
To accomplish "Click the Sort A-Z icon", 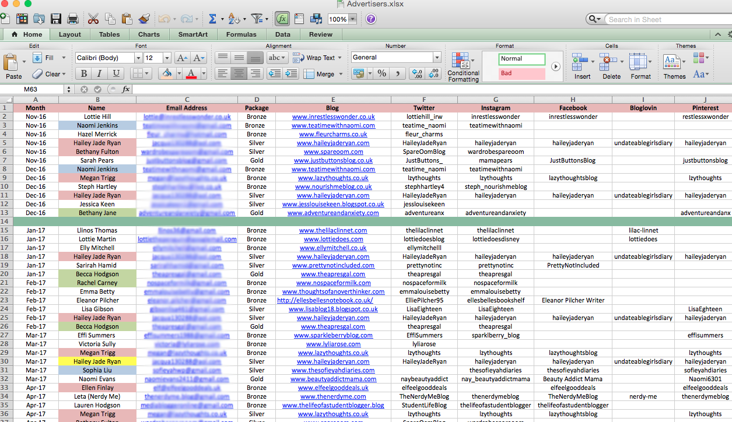I will [x=234, y=19].
